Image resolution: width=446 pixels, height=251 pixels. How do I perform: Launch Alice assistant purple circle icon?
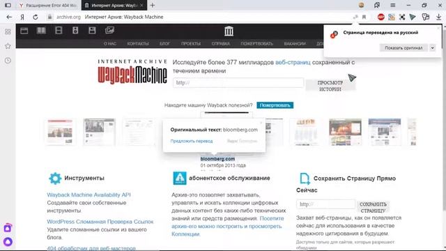(x=8, y=242)
